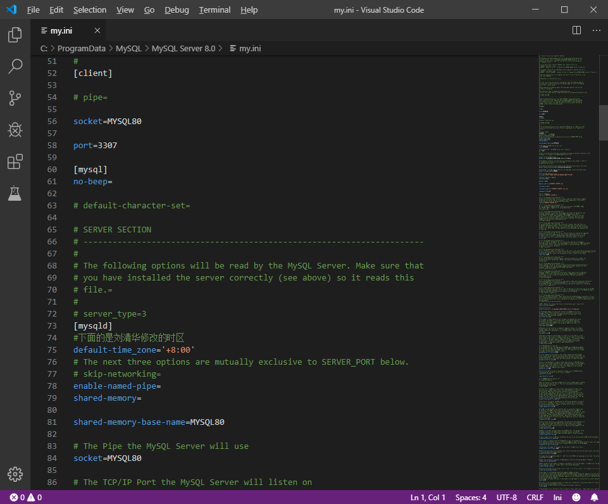Click '# The Pipe the MySQL Server will use'
608x504 pixels.
coord(161,446)
